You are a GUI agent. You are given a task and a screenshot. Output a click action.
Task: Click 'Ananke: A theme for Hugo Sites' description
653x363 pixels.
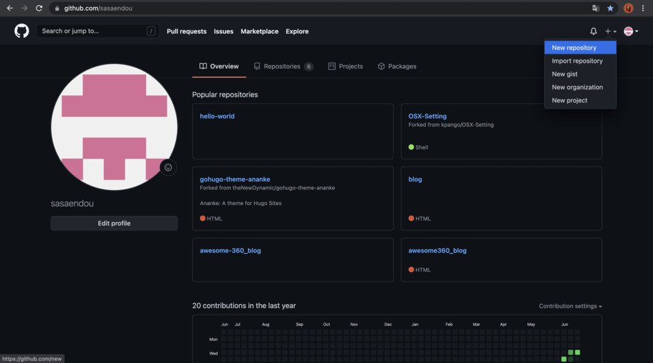click(241, 203)
